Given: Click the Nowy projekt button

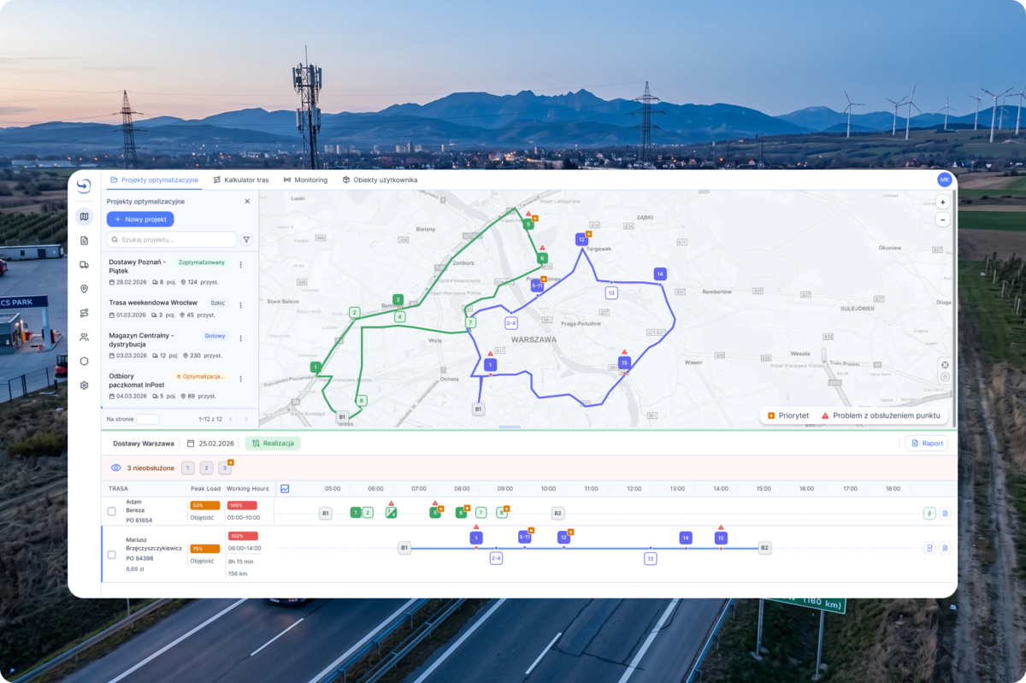Looking at the screenshot, I should coord(140,220).
